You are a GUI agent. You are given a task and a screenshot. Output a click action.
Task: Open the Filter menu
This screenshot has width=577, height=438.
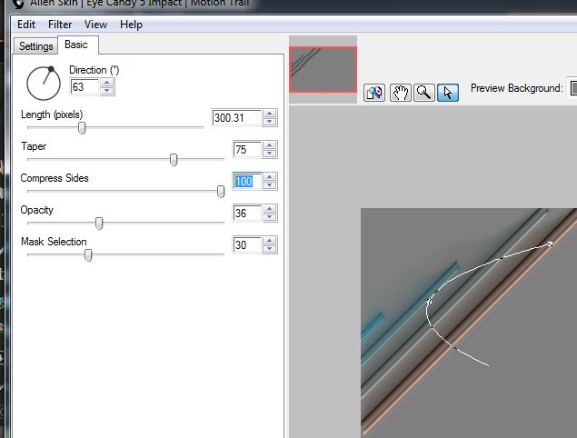pos(60,25)
